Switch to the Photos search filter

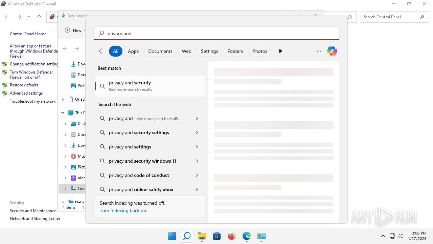260,51
